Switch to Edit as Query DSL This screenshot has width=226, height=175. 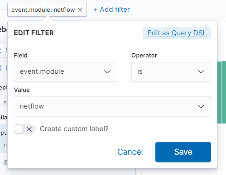coord(177,33)
